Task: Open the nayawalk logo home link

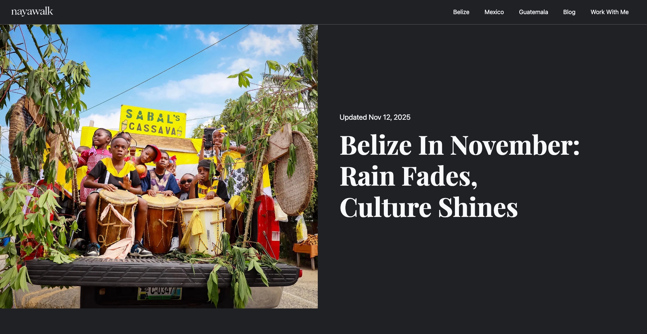Action: pos(32,12)
